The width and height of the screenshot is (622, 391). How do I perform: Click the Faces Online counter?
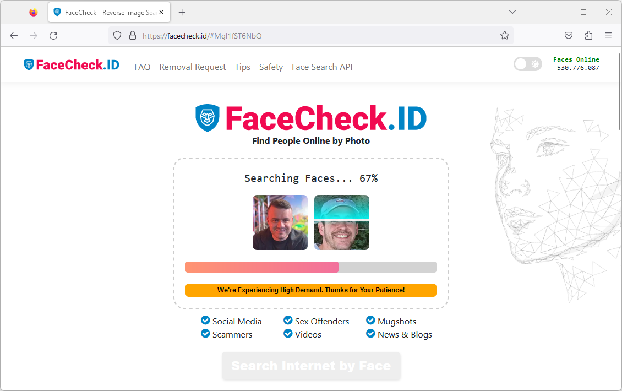576,63
